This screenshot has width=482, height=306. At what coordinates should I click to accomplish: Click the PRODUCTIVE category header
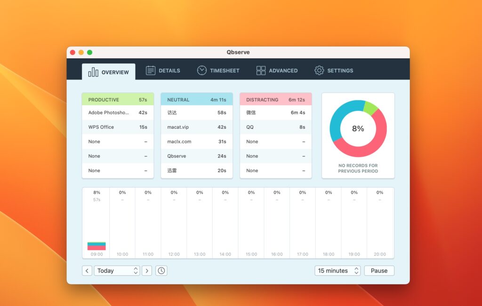[x=118, y=100]
